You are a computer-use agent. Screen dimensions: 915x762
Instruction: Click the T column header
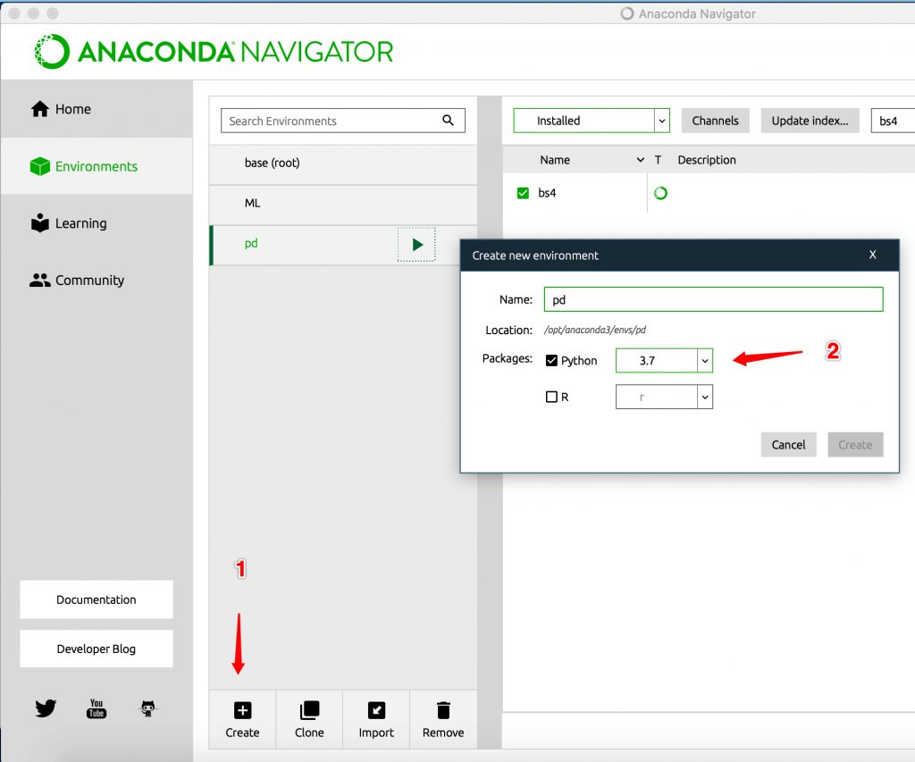(x=658, y=160)
